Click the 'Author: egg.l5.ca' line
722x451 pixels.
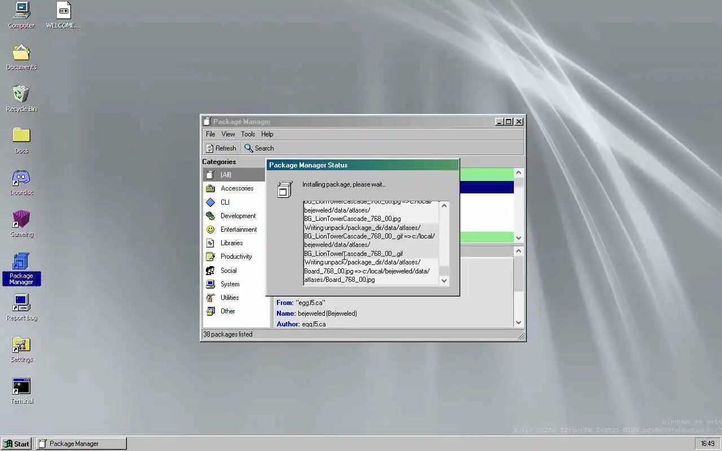[x=301, y=324]
